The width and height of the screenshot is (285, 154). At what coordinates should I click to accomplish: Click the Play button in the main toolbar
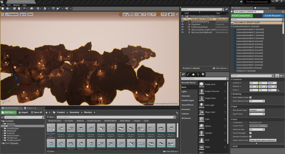click(58, 9)
